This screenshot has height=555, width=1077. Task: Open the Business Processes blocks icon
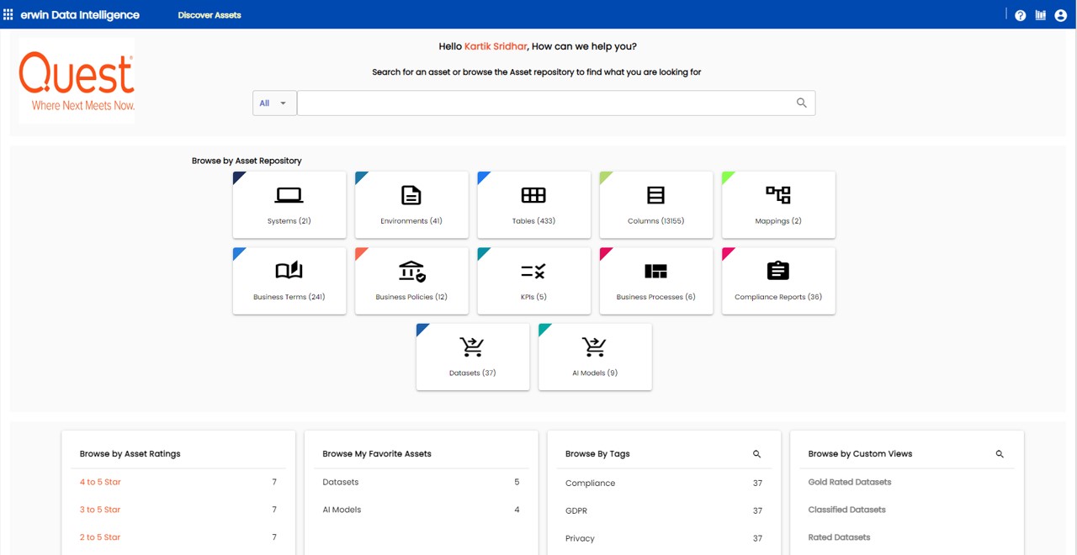(x=655, y=271)
